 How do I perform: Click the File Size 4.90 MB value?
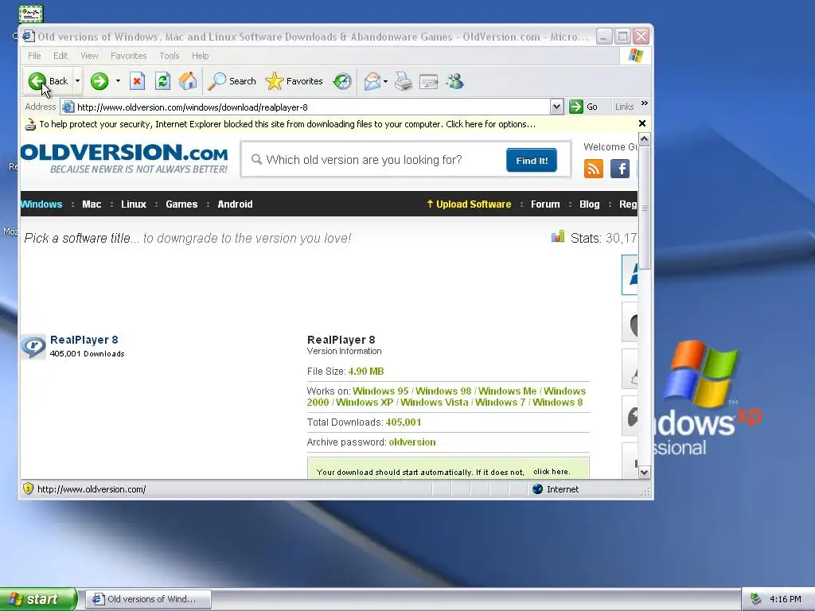(x=366, y=372)
